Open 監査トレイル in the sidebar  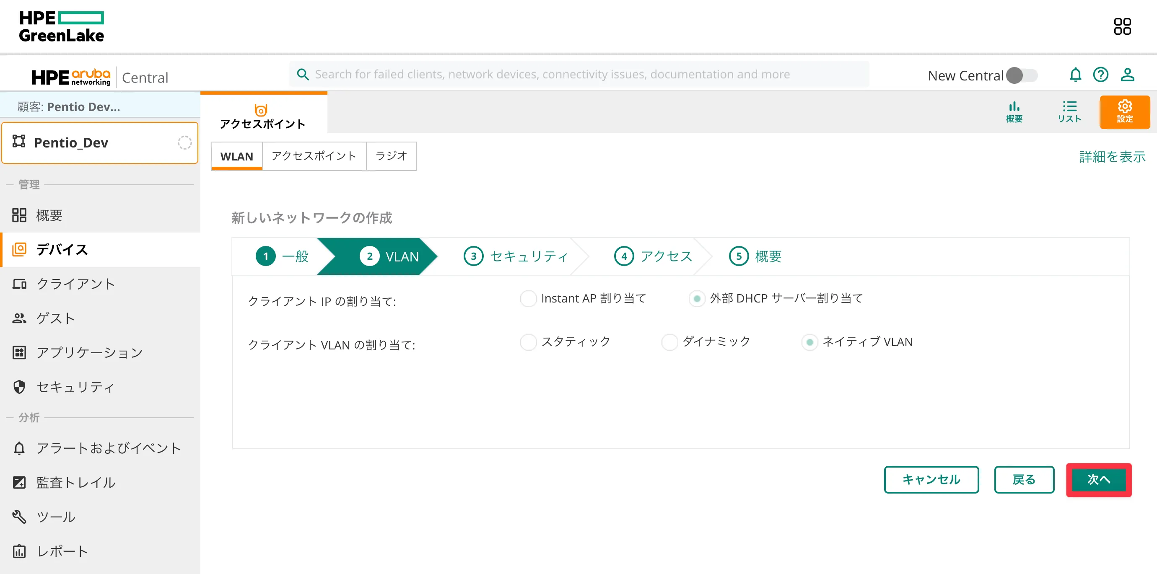coord(75,482)
